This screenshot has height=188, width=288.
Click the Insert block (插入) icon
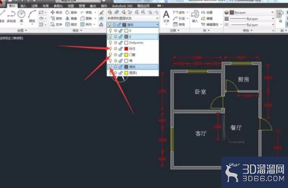tap(195, 16)
